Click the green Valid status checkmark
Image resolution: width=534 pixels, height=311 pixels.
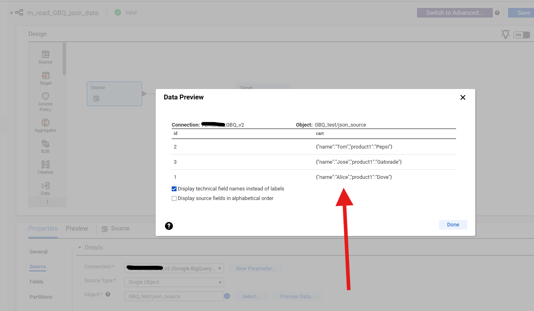(x=118, y=12)
